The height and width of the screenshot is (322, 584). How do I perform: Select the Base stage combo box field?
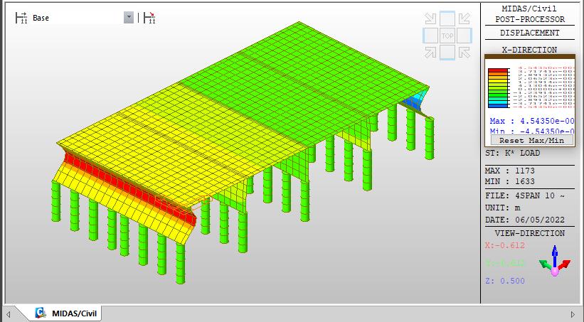pos(82,18)
